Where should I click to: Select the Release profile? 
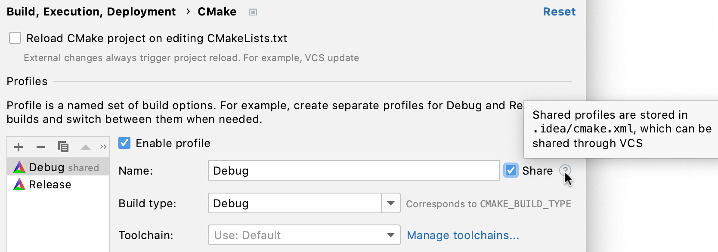coord(50,184)
